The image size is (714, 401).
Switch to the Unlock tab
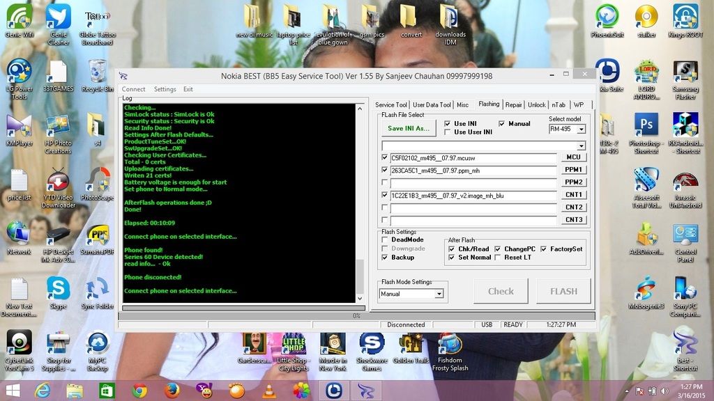[x=536, y=104]
